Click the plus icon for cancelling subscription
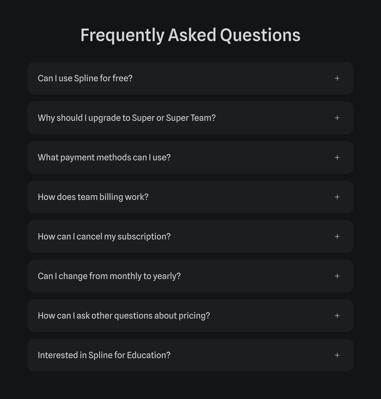381x399 pixels. [337, 236]
